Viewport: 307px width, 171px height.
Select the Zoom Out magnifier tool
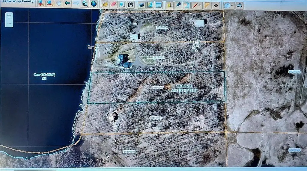tap(50, 4)
